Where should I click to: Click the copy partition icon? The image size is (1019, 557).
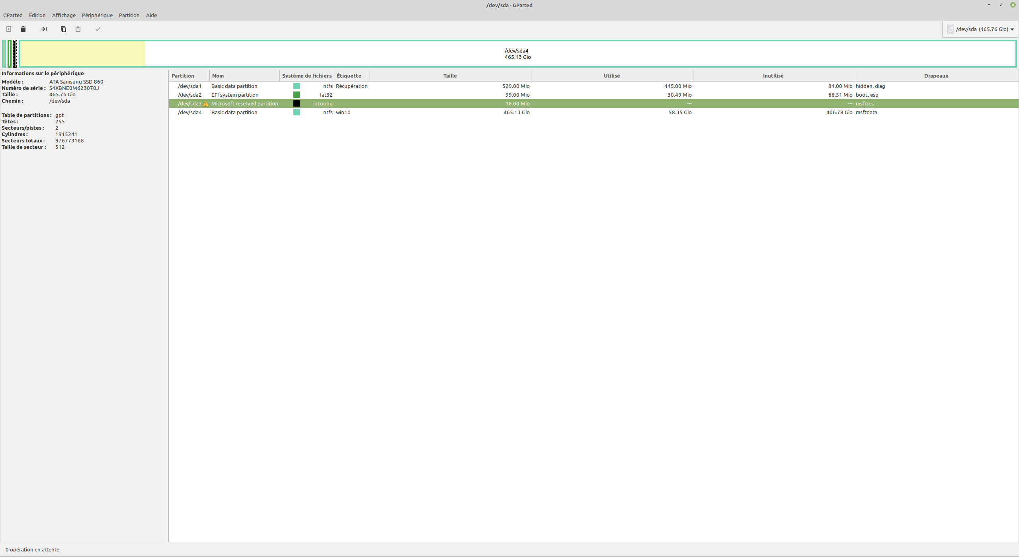tap(63, 29)
